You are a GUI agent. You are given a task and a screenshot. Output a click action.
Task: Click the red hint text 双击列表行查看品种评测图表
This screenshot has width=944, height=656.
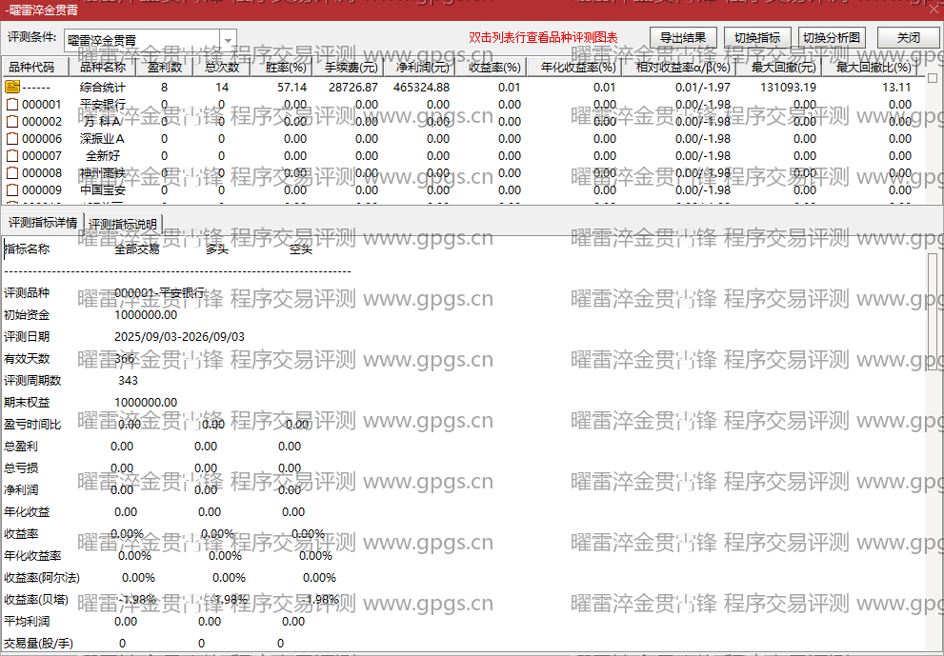543,37
